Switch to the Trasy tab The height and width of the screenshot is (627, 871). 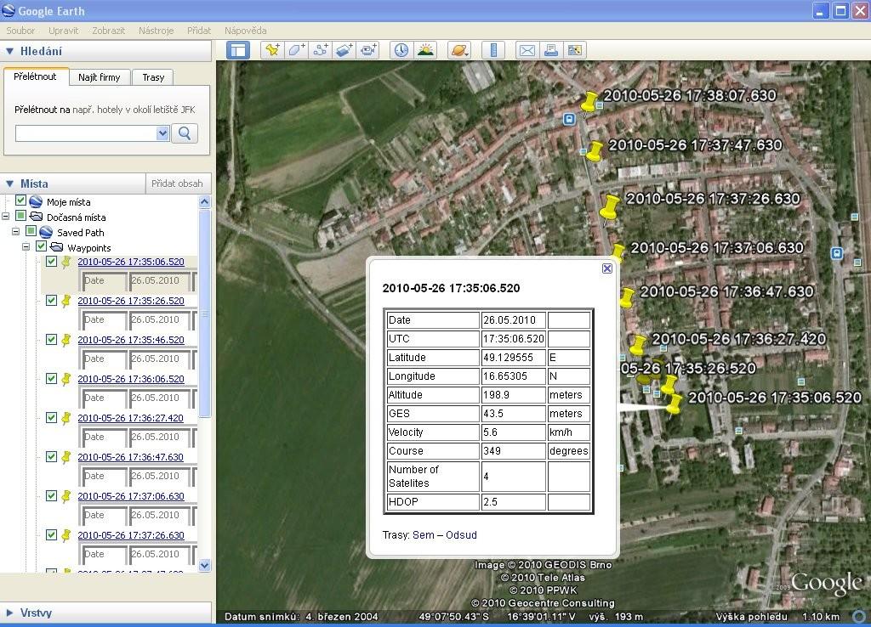(x=153, y=77)
